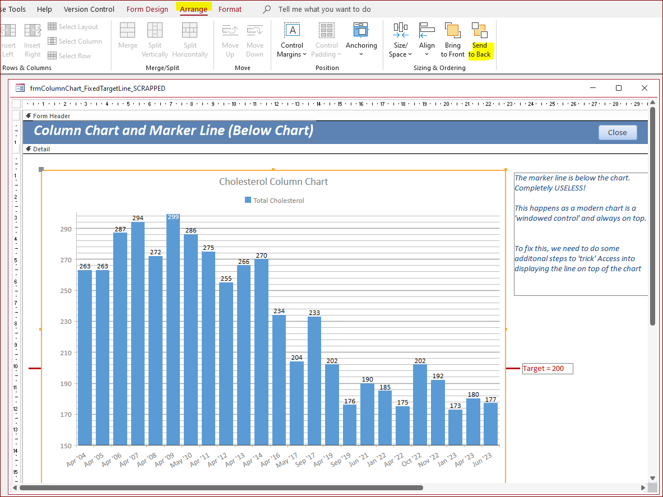This screenshot has width=663, height=497.
Task: Select the Target = 200 label
Action: click(x=548, y=369)
